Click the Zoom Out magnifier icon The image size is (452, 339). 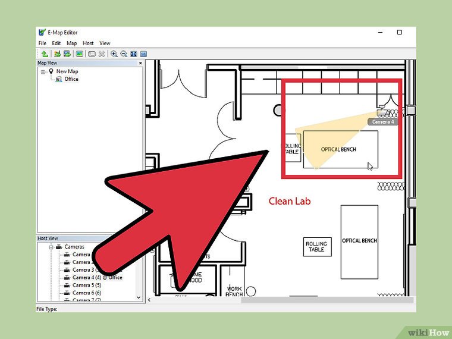click(x=124, y=54)
